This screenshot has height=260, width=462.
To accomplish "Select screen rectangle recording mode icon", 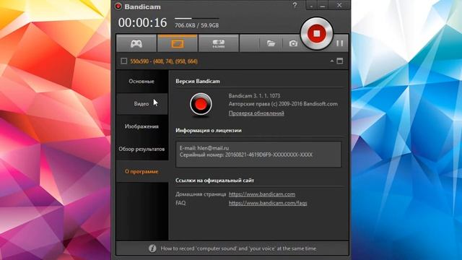I will 177,43.
